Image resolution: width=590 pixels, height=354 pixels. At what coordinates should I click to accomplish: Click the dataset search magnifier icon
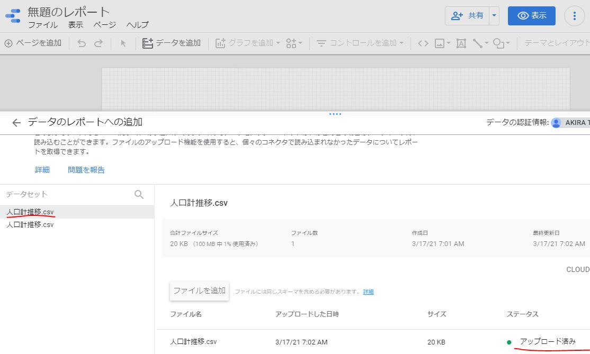[139, 195]
